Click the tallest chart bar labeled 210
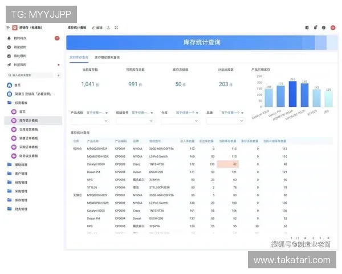The height and width of the screenshot is (274, 342). click(x=293, y=94)
